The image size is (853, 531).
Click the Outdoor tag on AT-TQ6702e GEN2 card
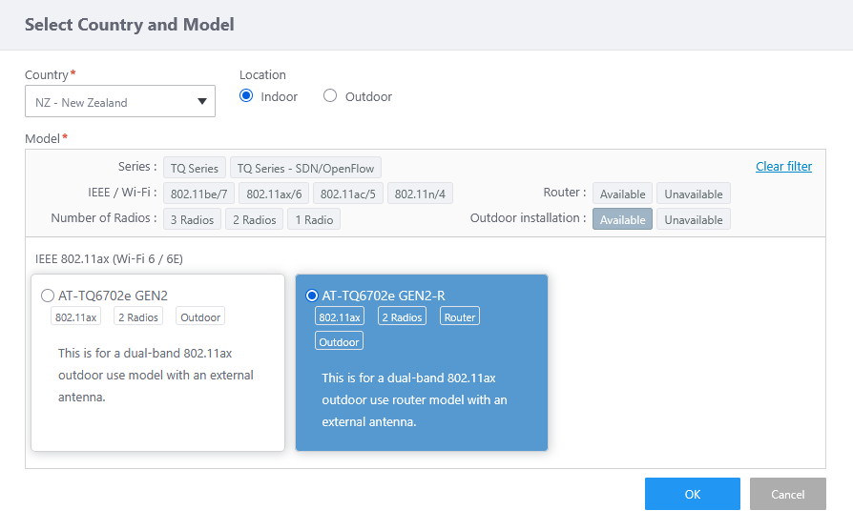[200, 317]
